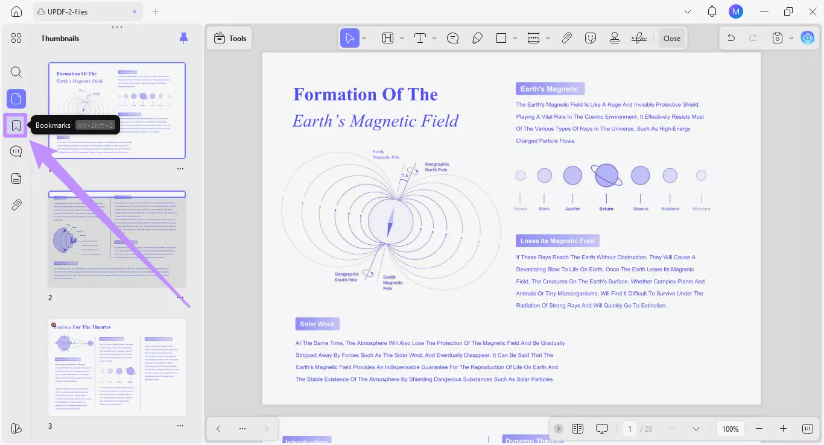Open the bottom navigation ellipsis menu
The image size is (824, 445).
tap(242, 429)
